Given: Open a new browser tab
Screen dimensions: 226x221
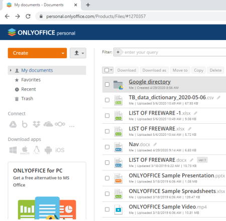Looking at the screenshot, I should 88,5.
